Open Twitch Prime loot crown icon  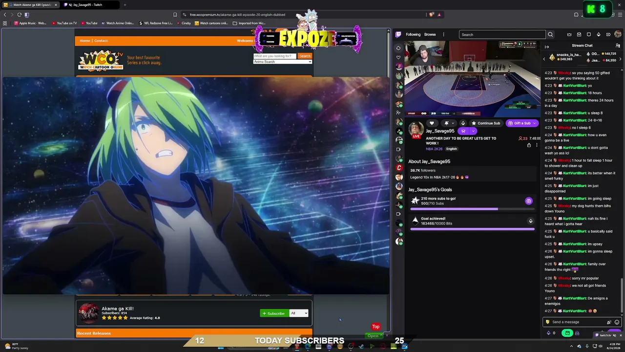pos(569,35)
